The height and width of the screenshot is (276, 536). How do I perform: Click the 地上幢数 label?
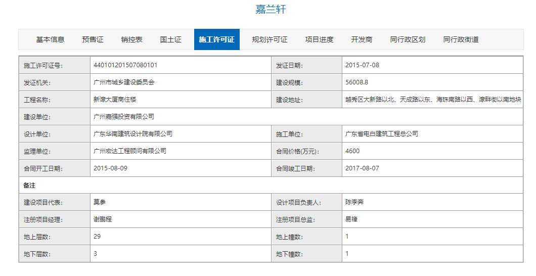pos(290,237)
